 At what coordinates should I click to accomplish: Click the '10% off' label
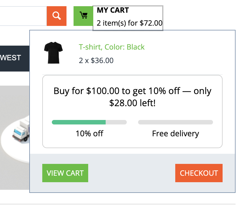[89, 133]
